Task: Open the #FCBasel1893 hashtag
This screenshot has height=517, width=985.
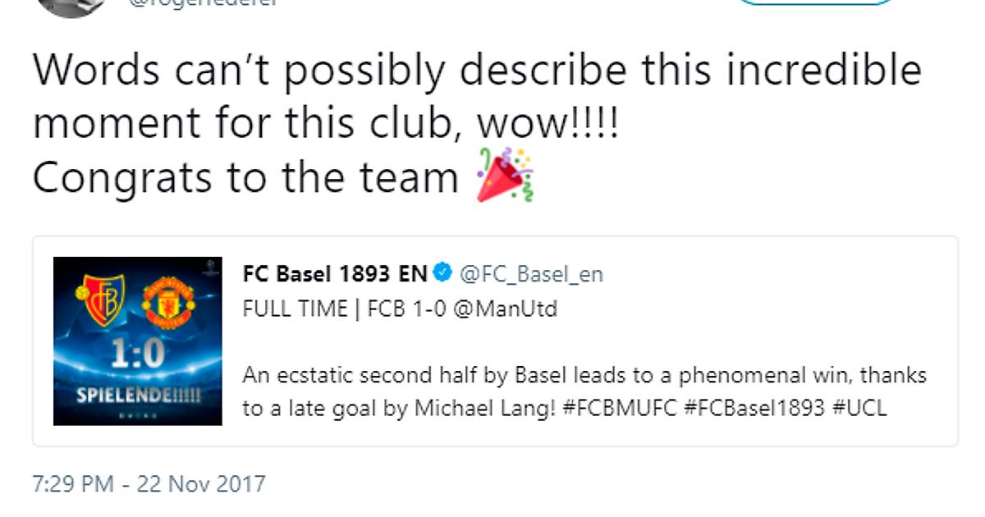Action: (x=754, y=408)
